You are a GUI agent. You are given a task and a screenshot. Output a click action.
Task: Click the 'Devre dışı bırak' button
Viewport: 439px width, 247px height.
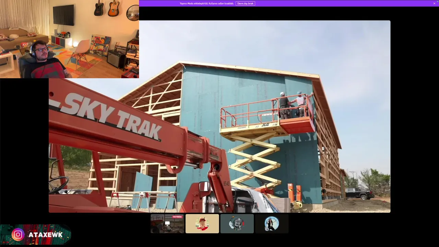click(x=245, y=3)
